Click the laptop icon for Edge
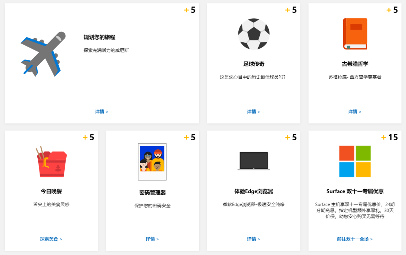 [254, 161]
